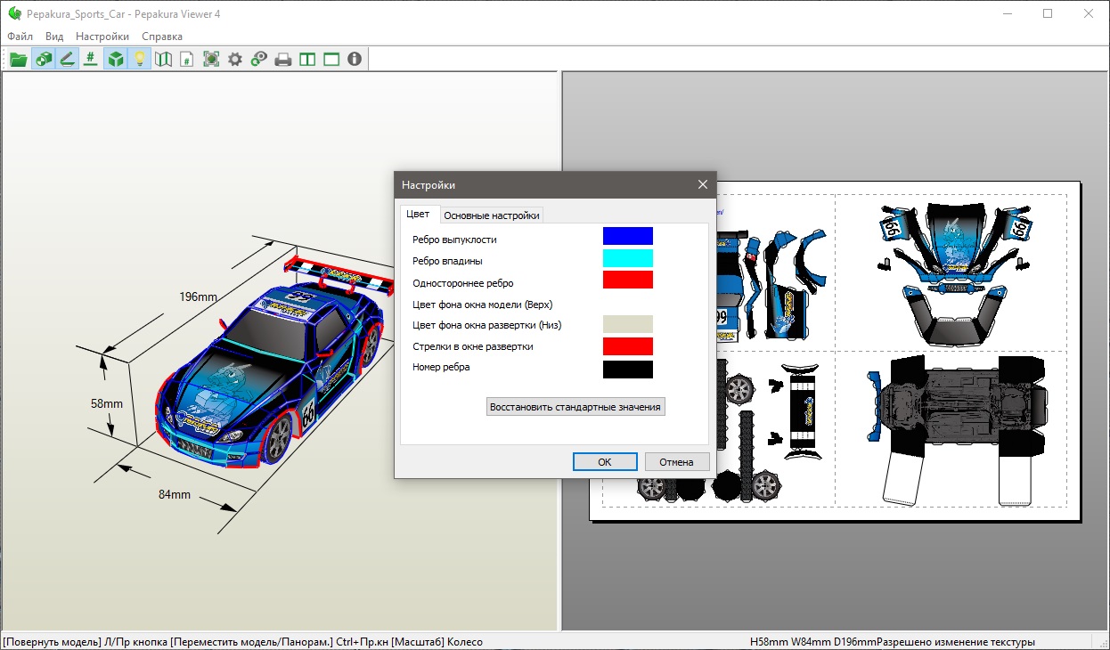Image resolution: width=1110 pixels, height=650 pixels.
Task: Click the fit-to-view frame icon
Action: (211, 60)
